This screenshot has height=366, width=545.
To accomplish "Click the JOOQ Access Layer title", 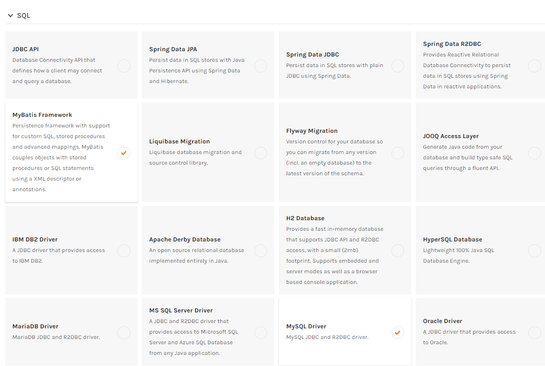I will click(x=451, y=136).
